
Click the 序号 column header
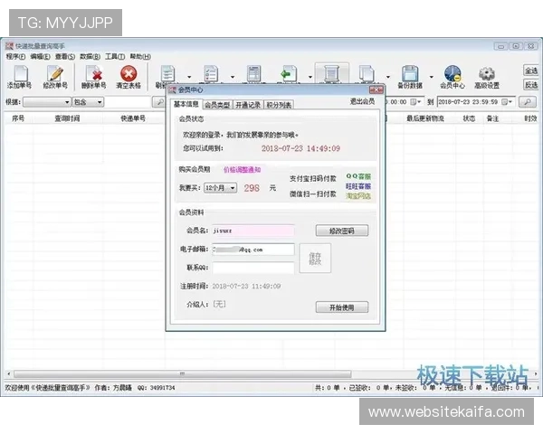[18, 118]
